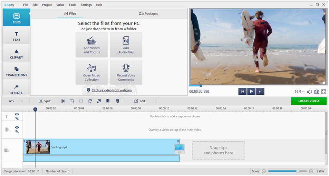Click the Drag clips and photos placeholder
This screenshot has height=176, width=329.
coord(219,150)
